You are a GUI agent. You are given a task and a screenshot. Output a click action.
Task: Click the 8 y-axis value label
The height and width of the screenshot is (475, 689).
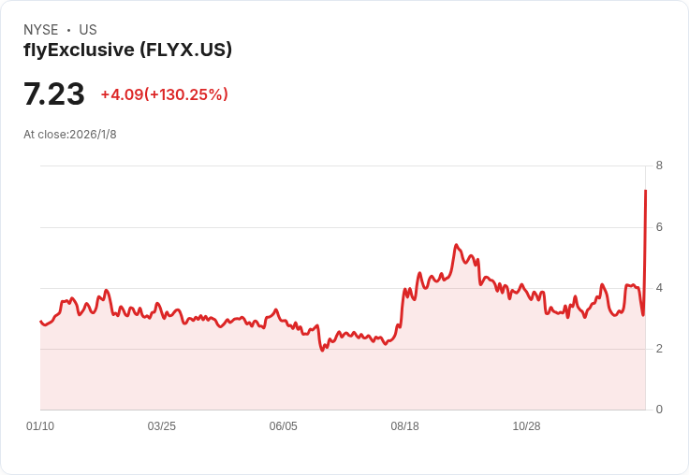[x=659, y=166]
